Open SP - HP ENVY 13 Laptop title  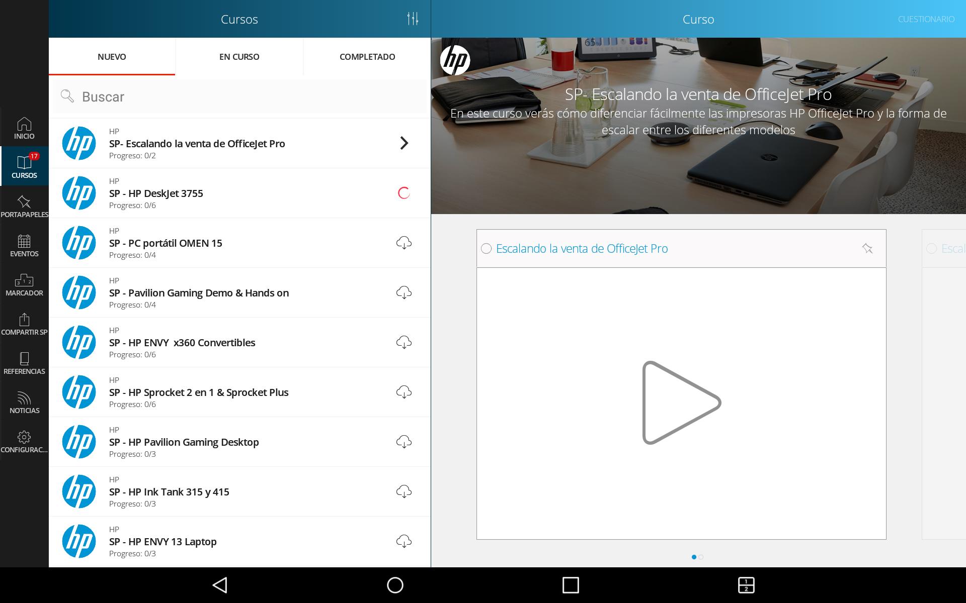[163, 542]
